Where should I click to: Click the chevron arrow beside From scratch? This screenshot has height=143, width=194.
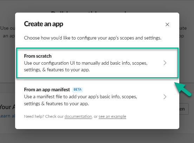165,63
